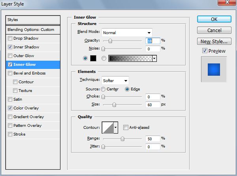Click the gradient preview bar
The height and width of the screenshot is (176, 237).
pyautogui.click(x=130, y=58)
